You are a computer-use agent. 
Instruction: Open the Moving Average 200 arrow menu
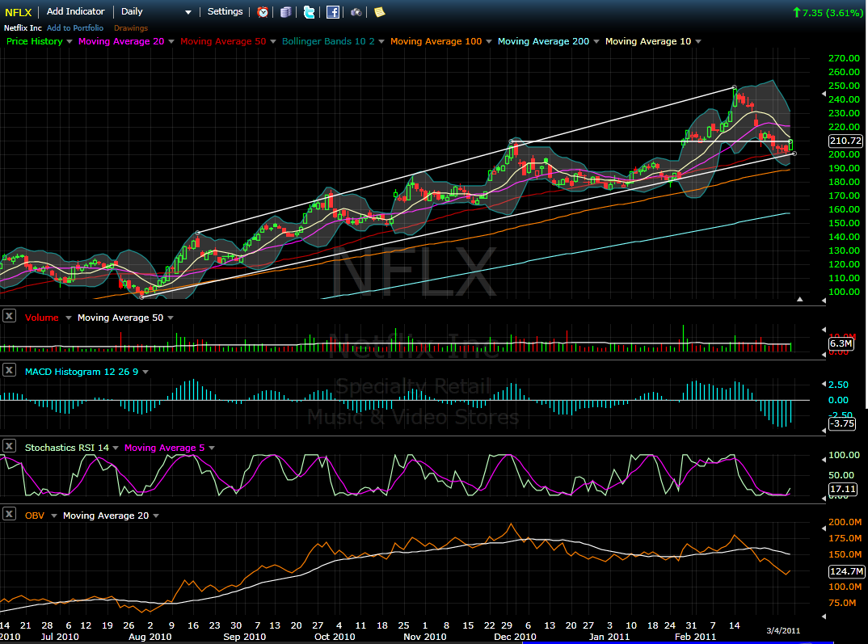pos(596,41)
